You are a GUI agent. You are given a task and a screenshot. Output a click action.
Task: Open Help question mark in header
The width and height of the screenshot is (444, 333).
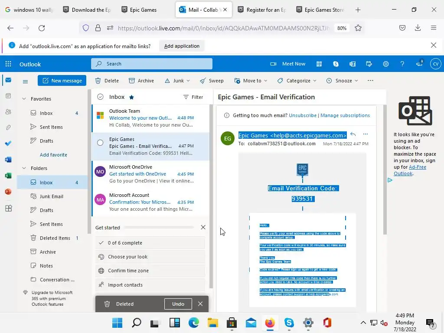402,64
